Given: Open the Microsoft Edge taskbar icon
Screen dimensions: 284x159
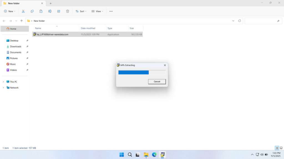Looking at the screenshot, I should (x=154, y=155).
